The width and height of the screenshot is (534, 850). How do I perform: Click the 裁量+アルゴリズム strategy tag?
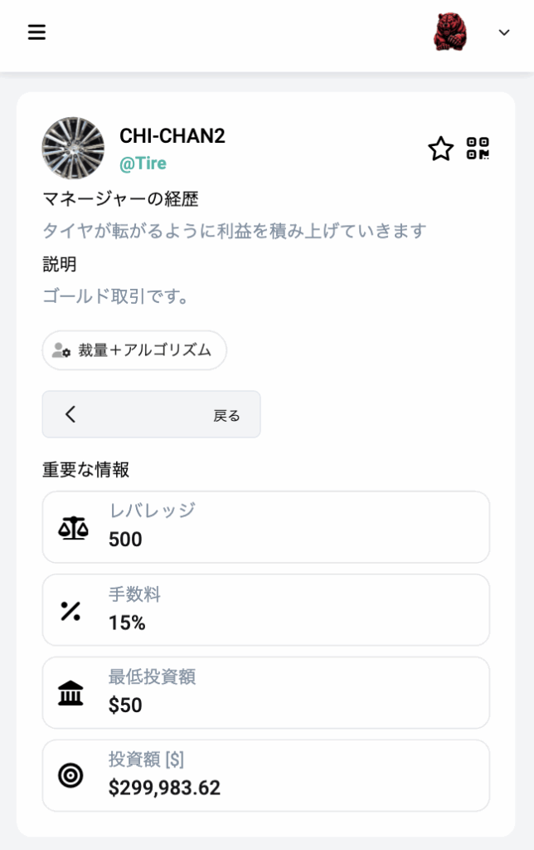click(x=134, y=350)
